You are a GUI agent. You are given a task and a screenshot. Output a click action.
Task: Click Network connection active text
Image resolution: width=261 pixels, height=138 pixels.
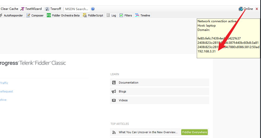point(217,21)
